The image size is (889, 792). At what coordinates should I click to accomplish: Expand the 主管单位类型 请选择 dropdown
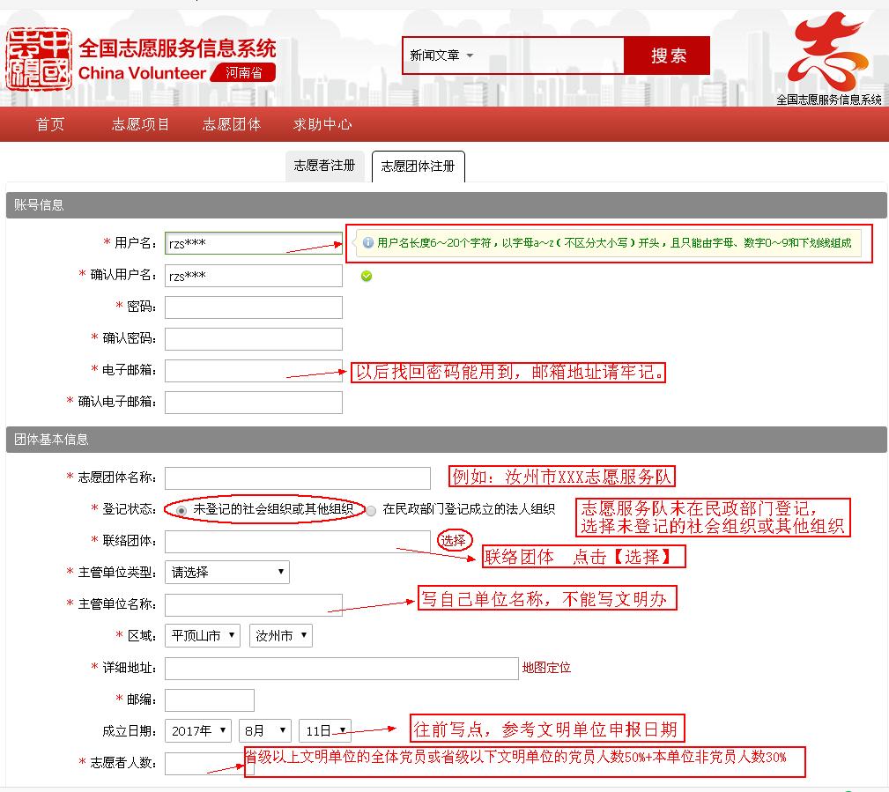coord(227,572)
